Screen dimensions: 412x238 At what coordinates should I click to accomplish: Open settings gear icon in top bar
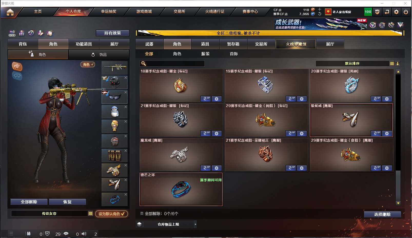[x=396, y=12]
